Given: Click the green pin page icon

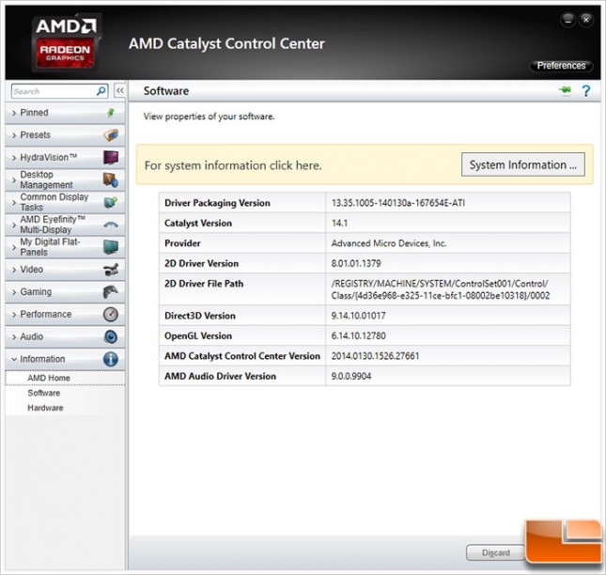Looking at the screenshot, I should [x=565, y=91].
